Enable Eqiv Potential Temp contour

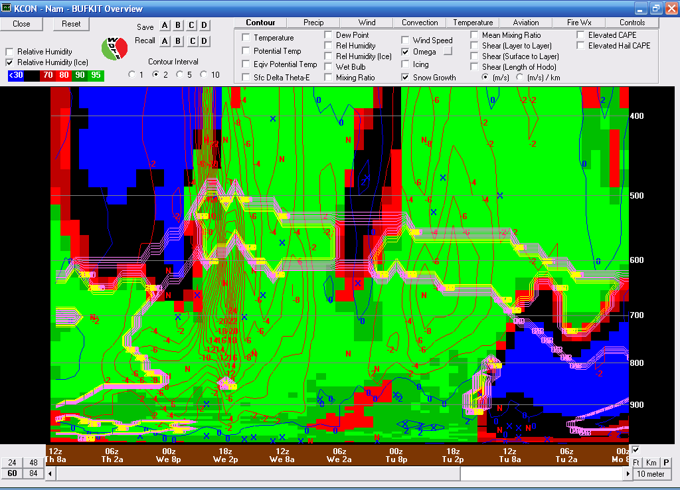click(x=246, y=64)
